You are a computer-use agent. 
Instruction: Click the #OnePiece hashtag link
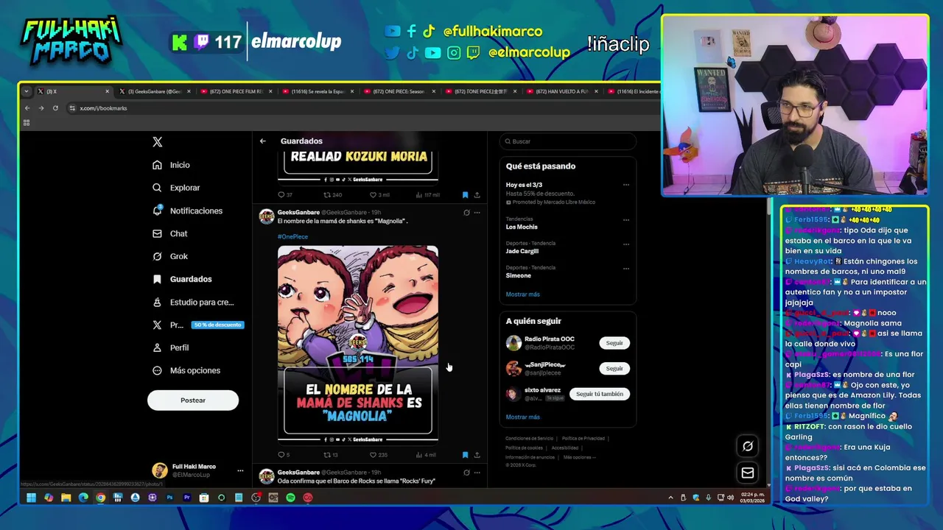pyautogui.click(x=292, y=237)
